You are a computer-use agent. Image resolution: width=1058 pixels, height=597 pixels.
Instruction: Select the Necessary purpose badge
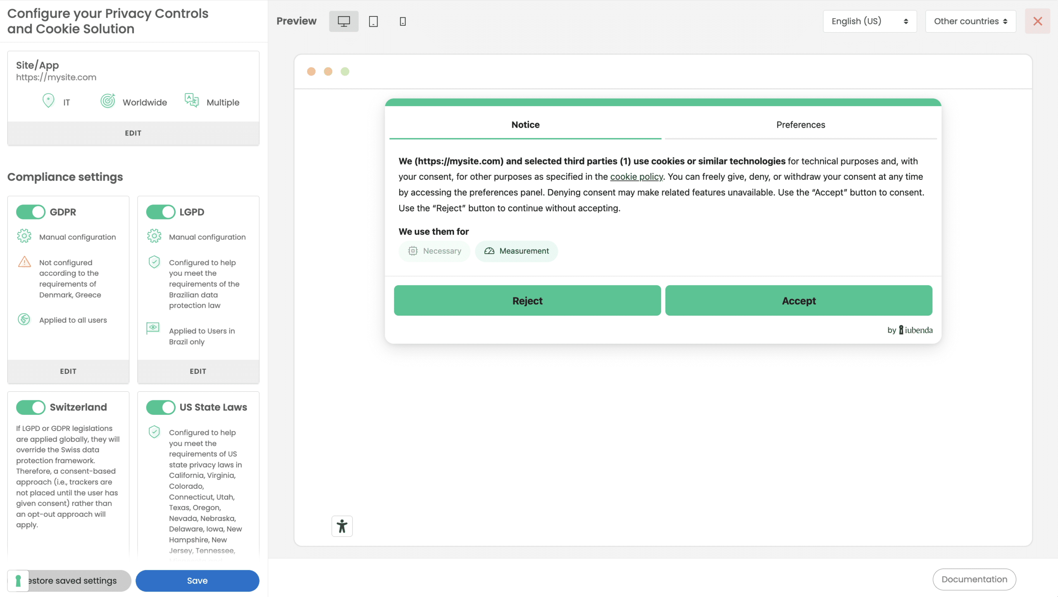(x=434, y=251)
